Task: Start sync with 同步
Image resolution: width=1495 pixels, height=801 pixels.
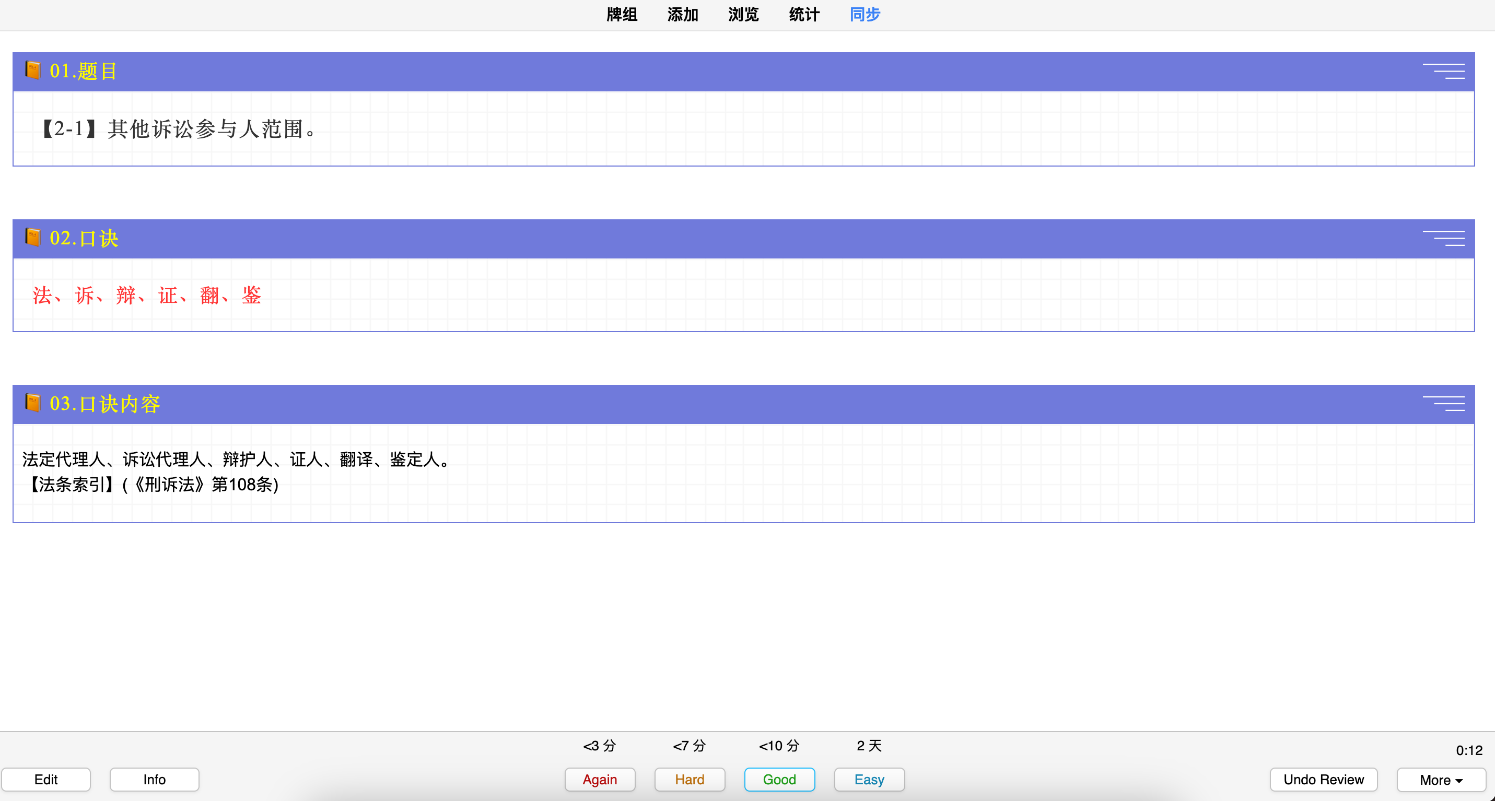Action: (x=865, y=15)
